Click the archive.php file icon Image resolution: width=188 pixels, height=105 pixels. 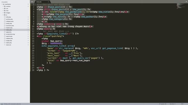5,19
